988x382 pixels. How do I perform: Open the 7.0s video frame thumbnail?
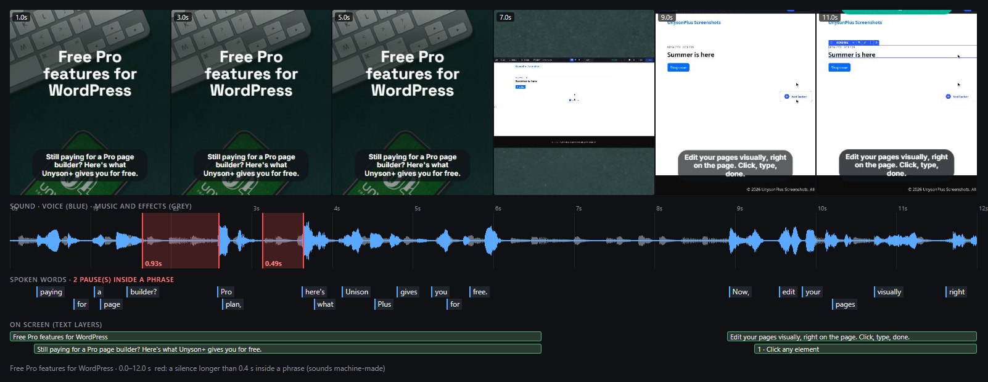click(x=574, y=102)
